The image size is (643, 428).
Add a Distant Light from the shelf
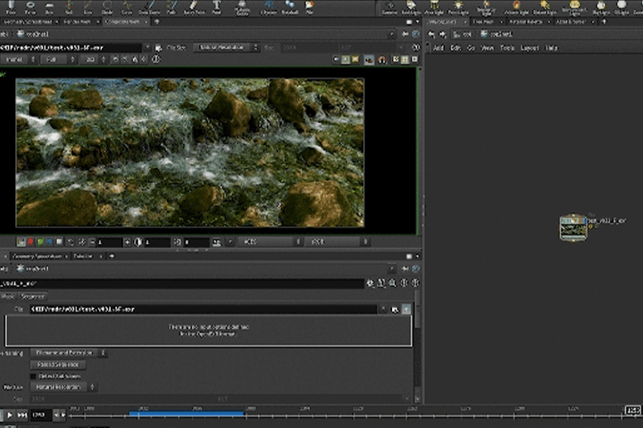tap(545, 7)
